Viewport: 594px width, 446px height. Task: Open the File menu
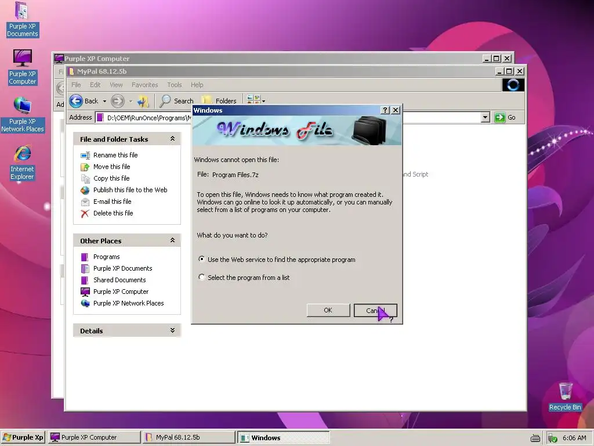[76, 85]
